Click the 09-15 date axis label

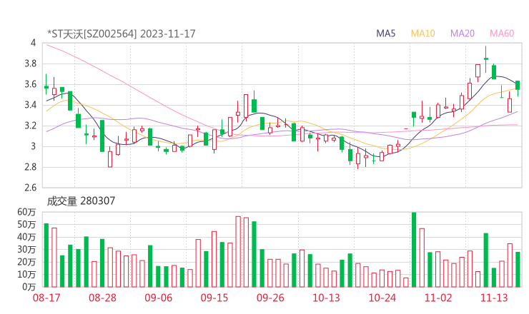click(214, 298)
